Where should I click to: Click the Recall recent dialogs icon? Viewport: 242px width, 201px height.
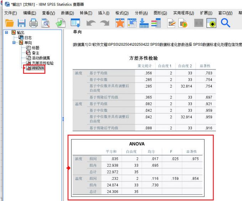(x=75, y=23)
